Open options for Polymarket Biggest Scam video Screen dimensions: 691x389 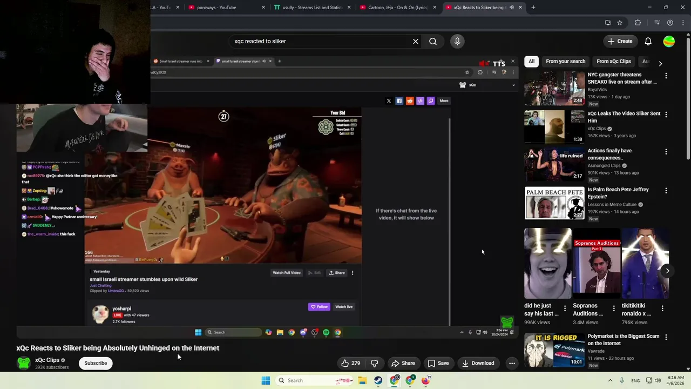[666, 337]
